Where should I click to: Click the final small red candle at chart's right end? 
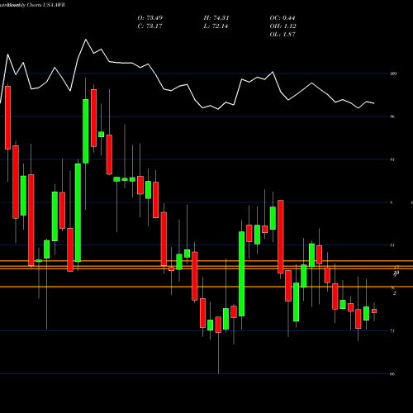(374, 311)
